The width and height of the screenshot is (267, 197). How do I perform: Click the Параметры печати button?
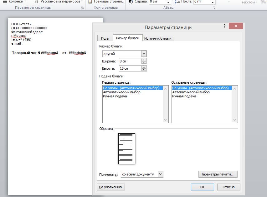[218, 174]
